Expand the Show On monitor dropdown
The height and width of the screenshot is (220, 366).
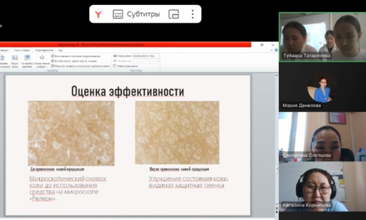158,61
